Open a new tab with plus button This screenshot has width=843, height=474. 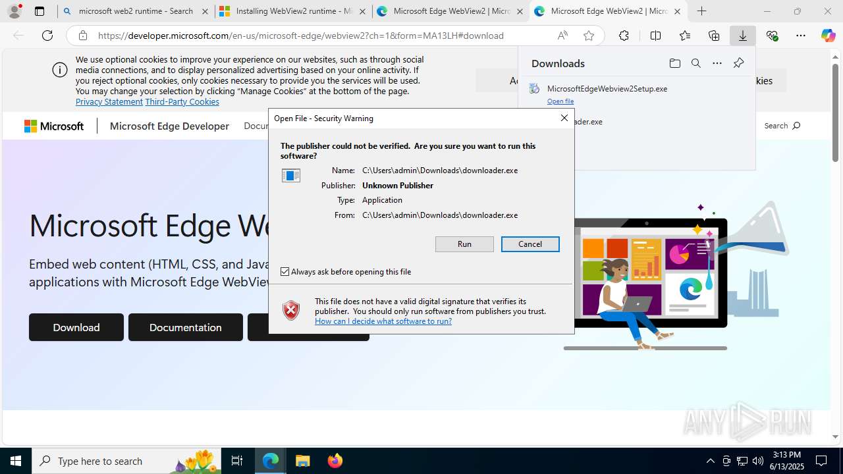702,11
